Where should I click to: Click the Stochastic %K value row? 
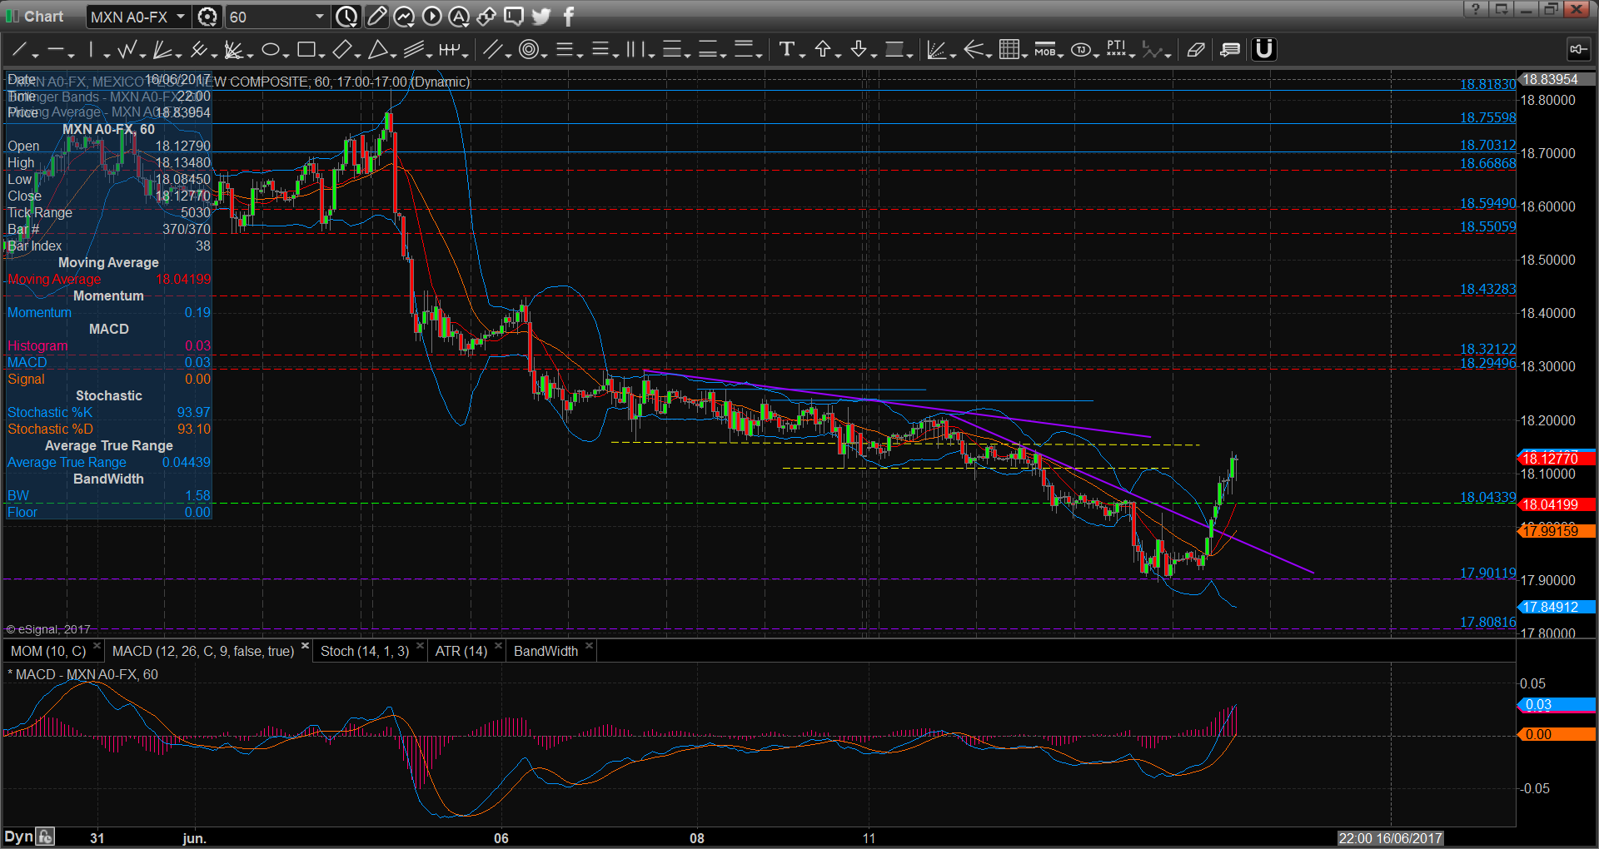pyautogui.click(x=108, y=412)
